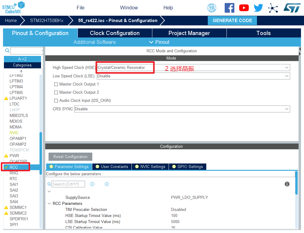Screen dimensions: 304x233
Task: Enable Master Clock Output 1 checkbox
Action: [x=56, y=84]
